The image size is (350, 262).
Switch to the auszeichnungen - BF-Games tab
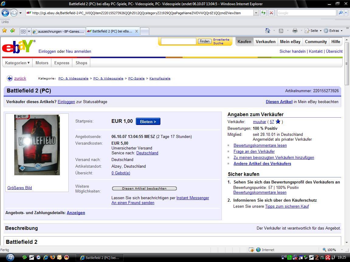[59, 32]
